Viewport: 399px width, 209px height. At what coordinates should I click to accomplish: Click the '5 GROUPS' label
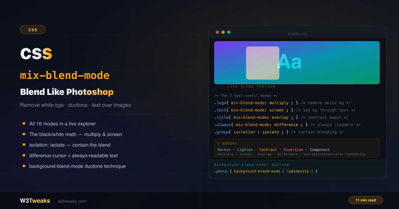tap(227, 144)
